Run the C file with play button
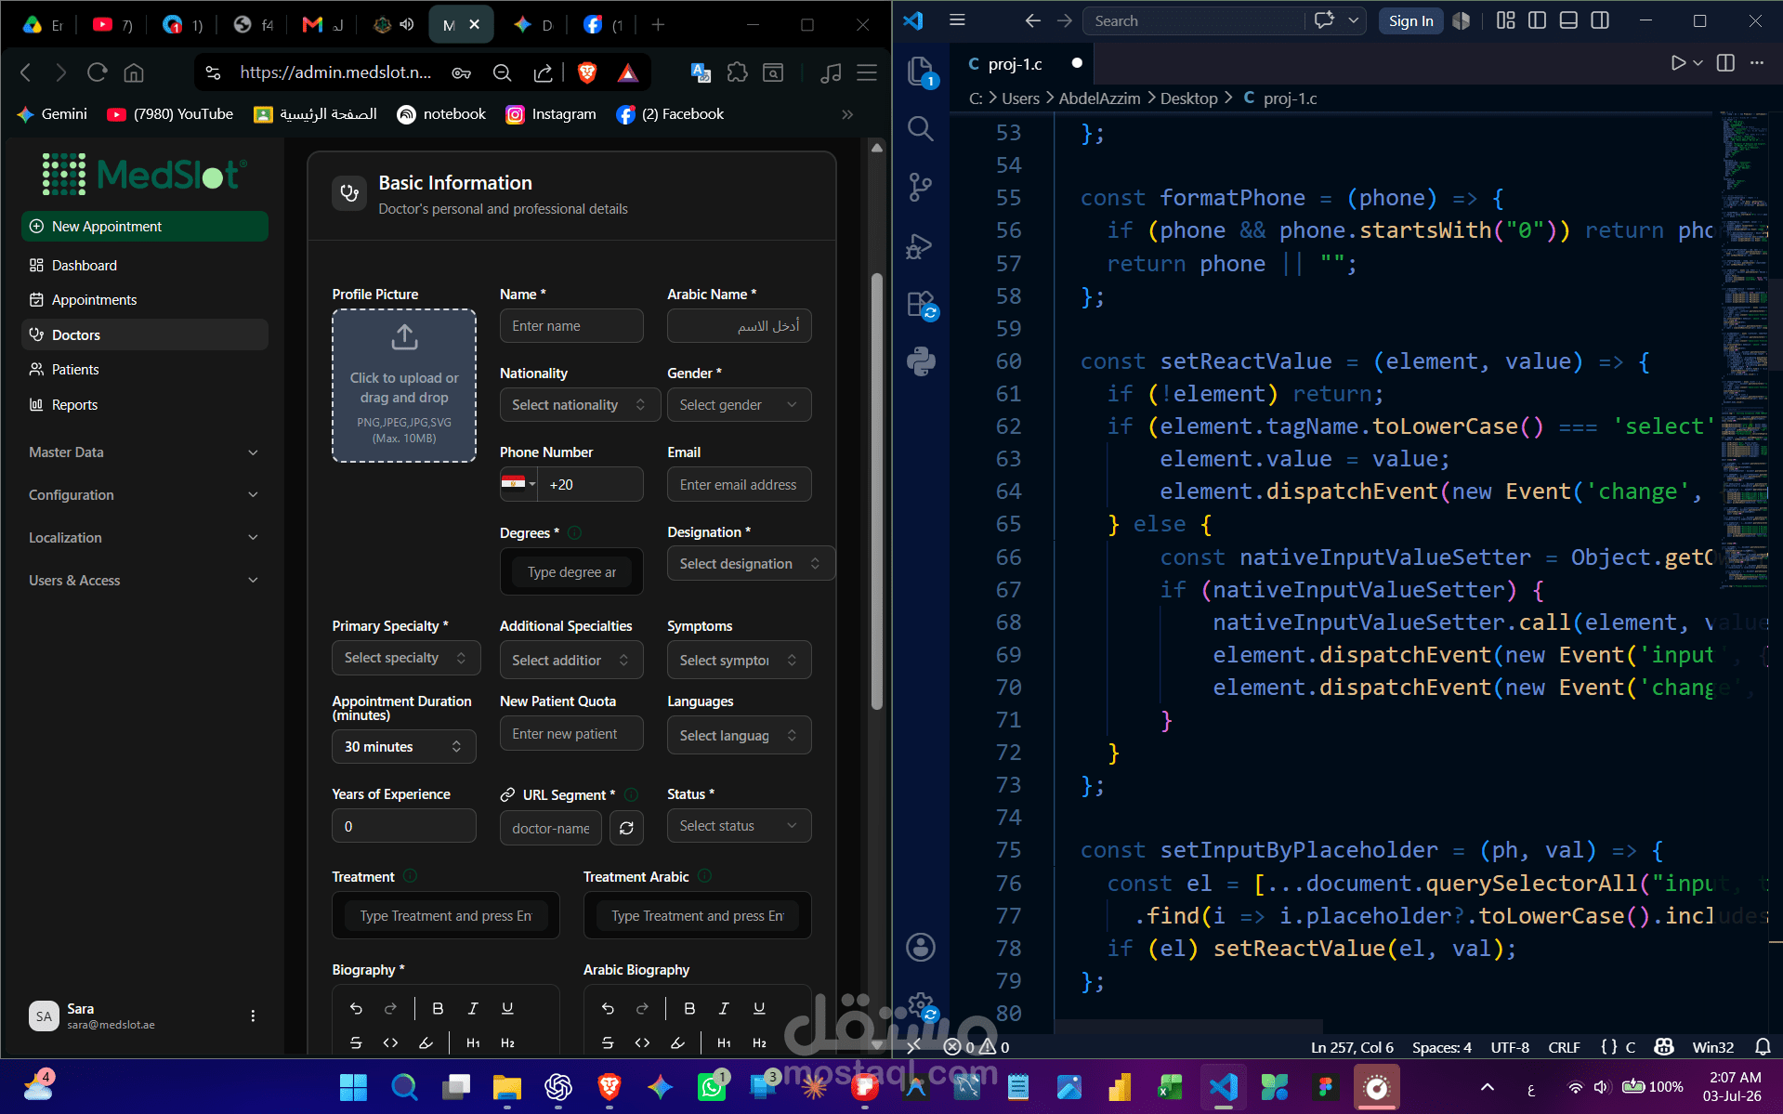1783x1114 pixels. pos(1678,63)
